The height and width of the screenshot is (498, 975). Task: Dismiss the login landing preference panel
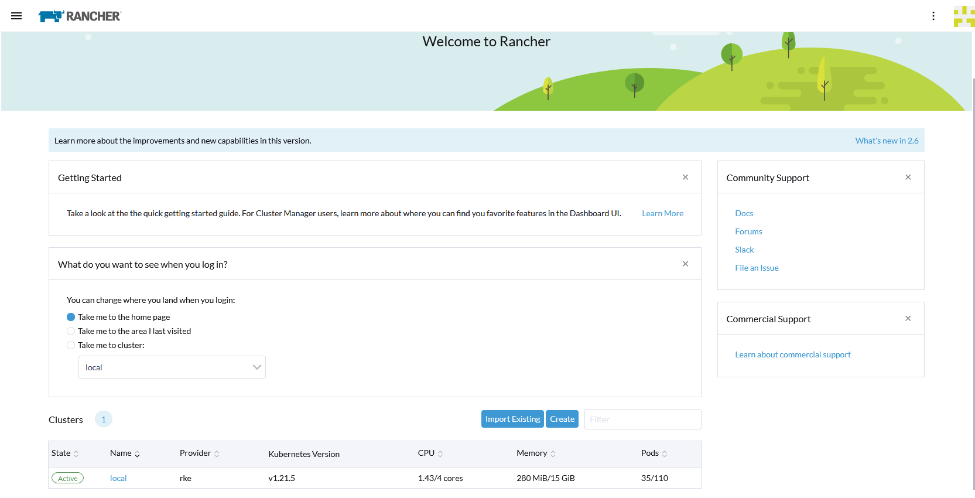[685, 264]
